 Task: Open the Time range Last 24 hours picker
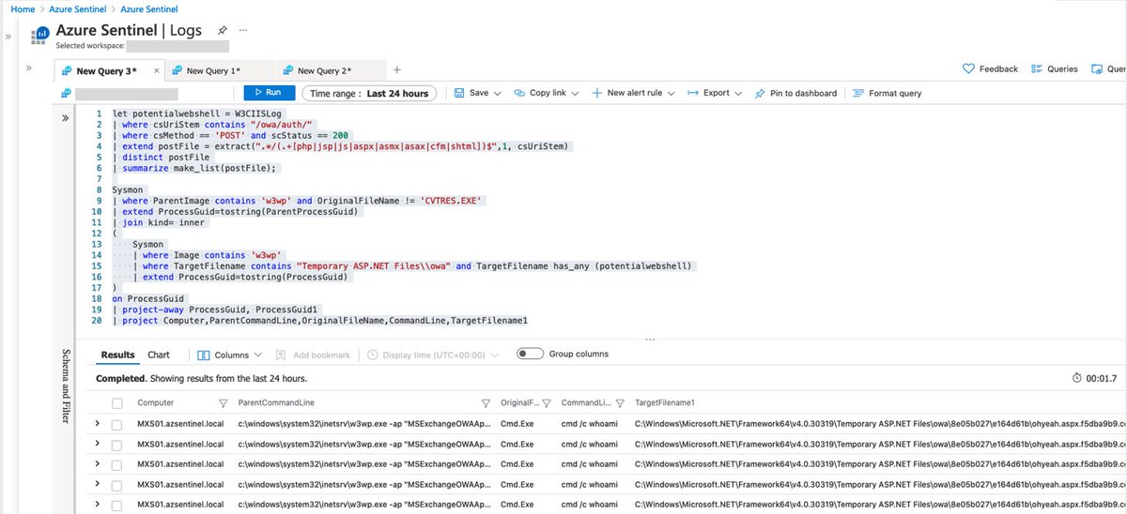click(369, 93)
